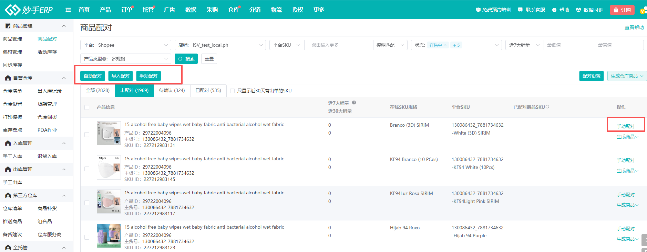Viewport: 647px width, 252px height.
Task: Click the help question mark icon beside 近7天销量
Action: pyautogui.click(x=354, y=103)
